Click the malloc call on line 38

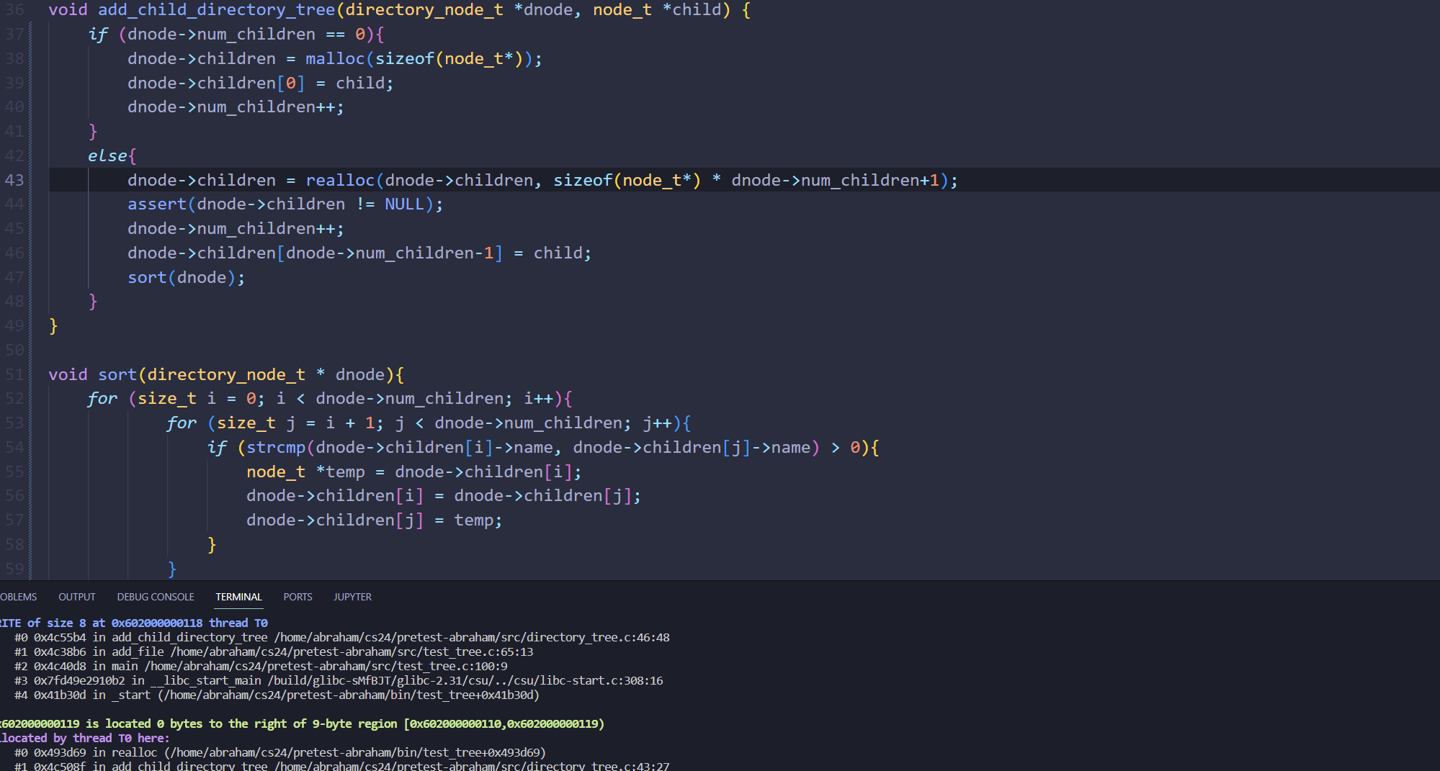coord(335,58)
